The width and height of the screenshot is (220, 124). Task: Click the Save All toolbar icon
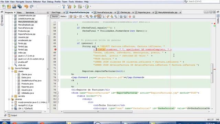(20, 7)
